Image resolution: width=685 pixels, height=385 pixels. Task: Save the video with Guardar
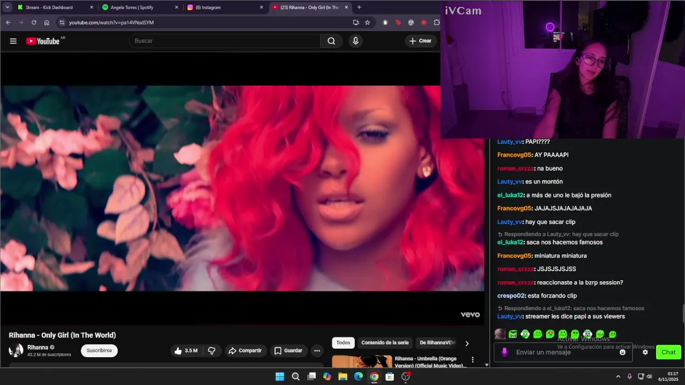click(288, 351)
